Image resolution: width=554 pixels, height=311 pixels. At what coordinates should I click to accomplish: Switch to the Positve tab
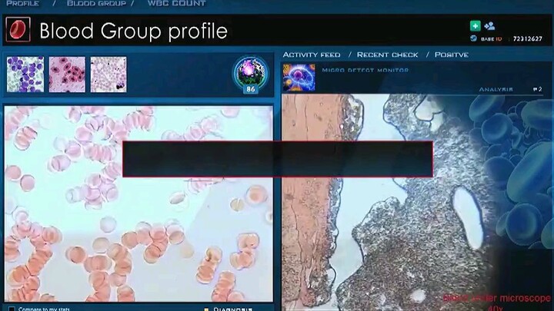452,55
